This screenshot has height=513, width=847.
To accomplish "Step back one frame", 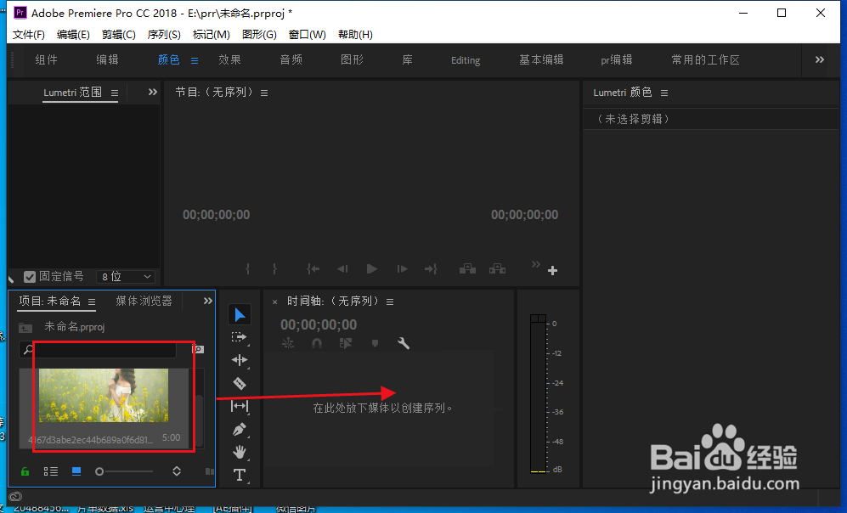I will (x=342, y=269).
